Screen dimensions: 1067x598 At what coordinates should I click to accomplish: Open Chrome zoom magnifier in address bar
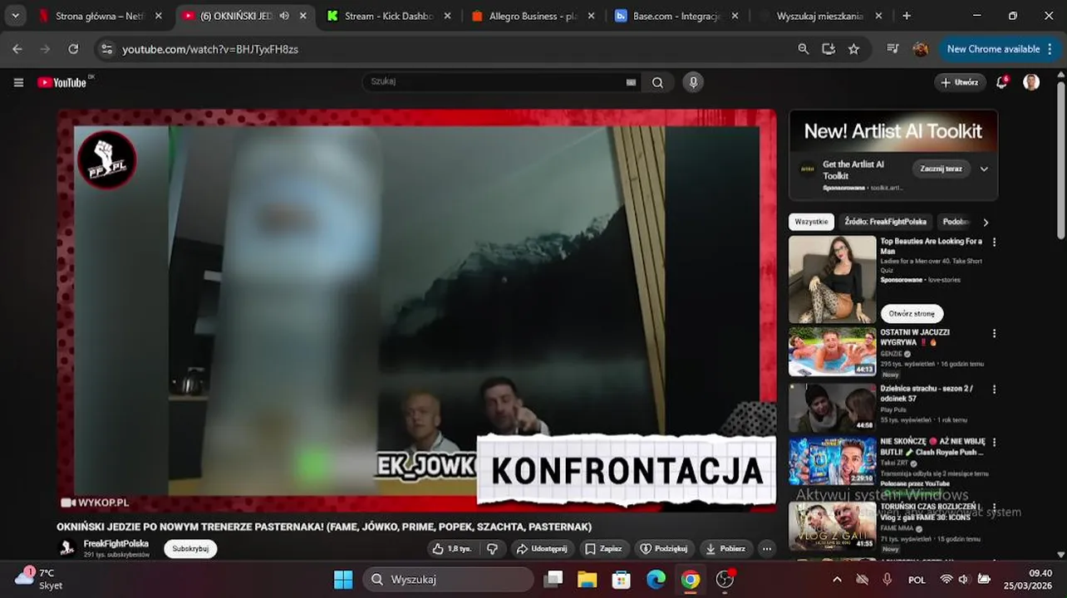point(803,49)
